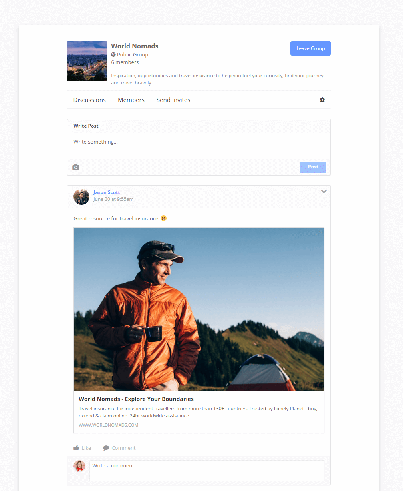Click the globe Public Group icon
403x491 pixels.
[x=113, y=55]
